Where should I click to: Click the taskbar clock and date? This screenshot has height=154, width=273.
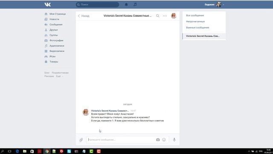tap(268, 151)
